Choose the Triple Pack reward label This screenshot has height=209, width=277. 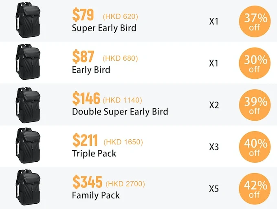94,154
